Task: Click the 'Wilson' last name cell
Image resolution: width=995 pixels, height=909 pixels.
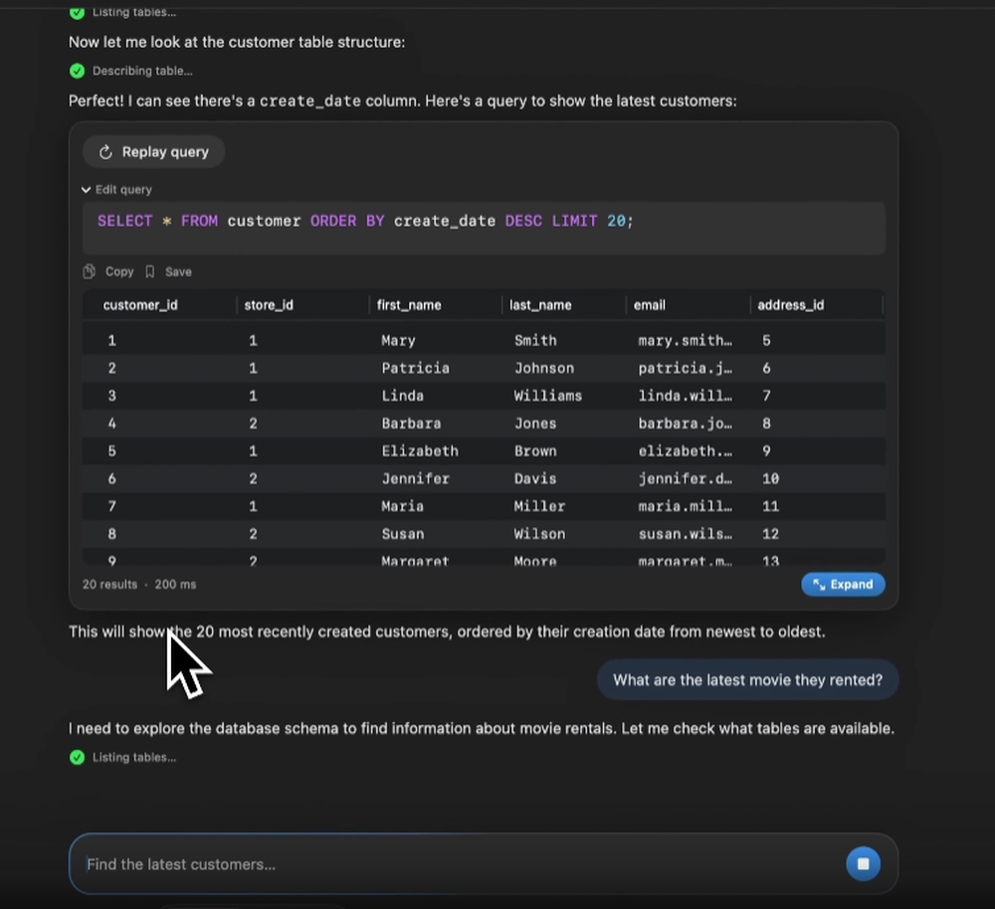Action: pyautogui.click(x=539, y=534)
